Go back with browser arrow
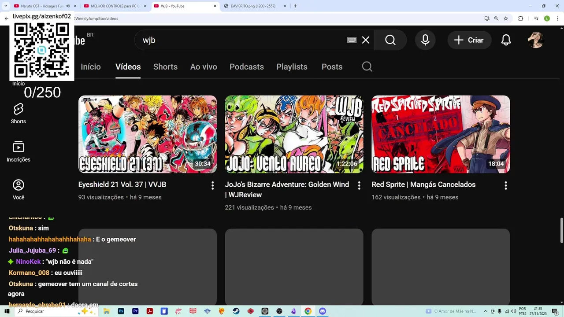Image resolution: width=564 pixels, height=317 pixels. [6, 18]
